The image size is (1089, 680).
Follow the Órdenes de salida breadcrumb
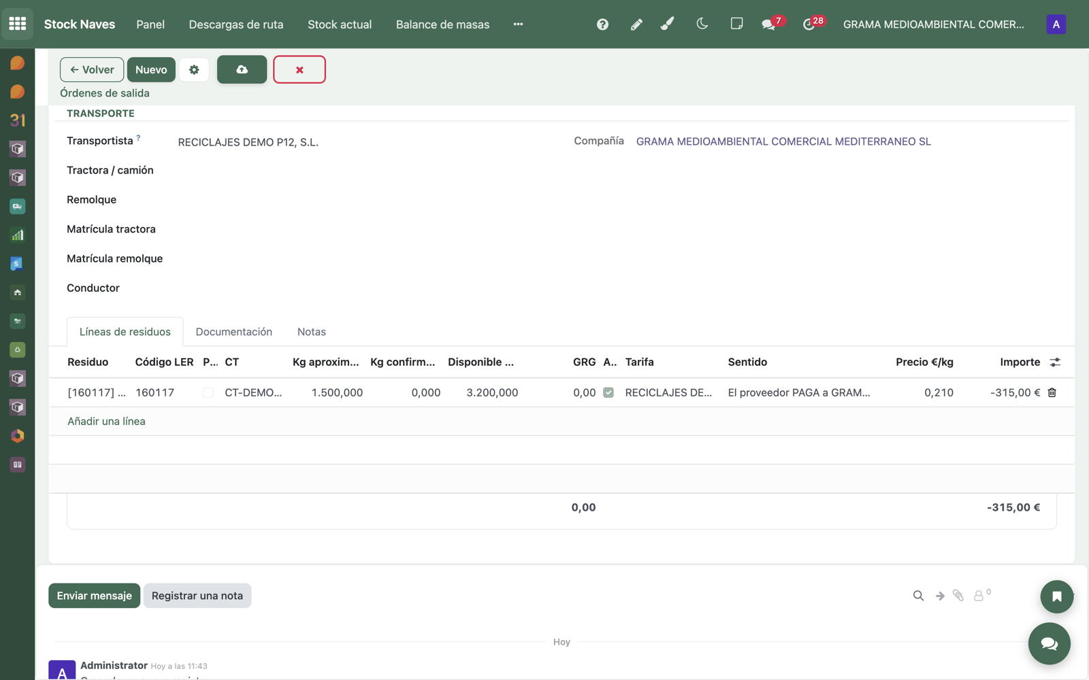105,93
